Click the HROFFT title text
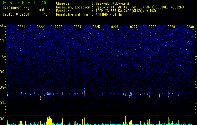The image size is (197, 125). (x=19, y=2)
